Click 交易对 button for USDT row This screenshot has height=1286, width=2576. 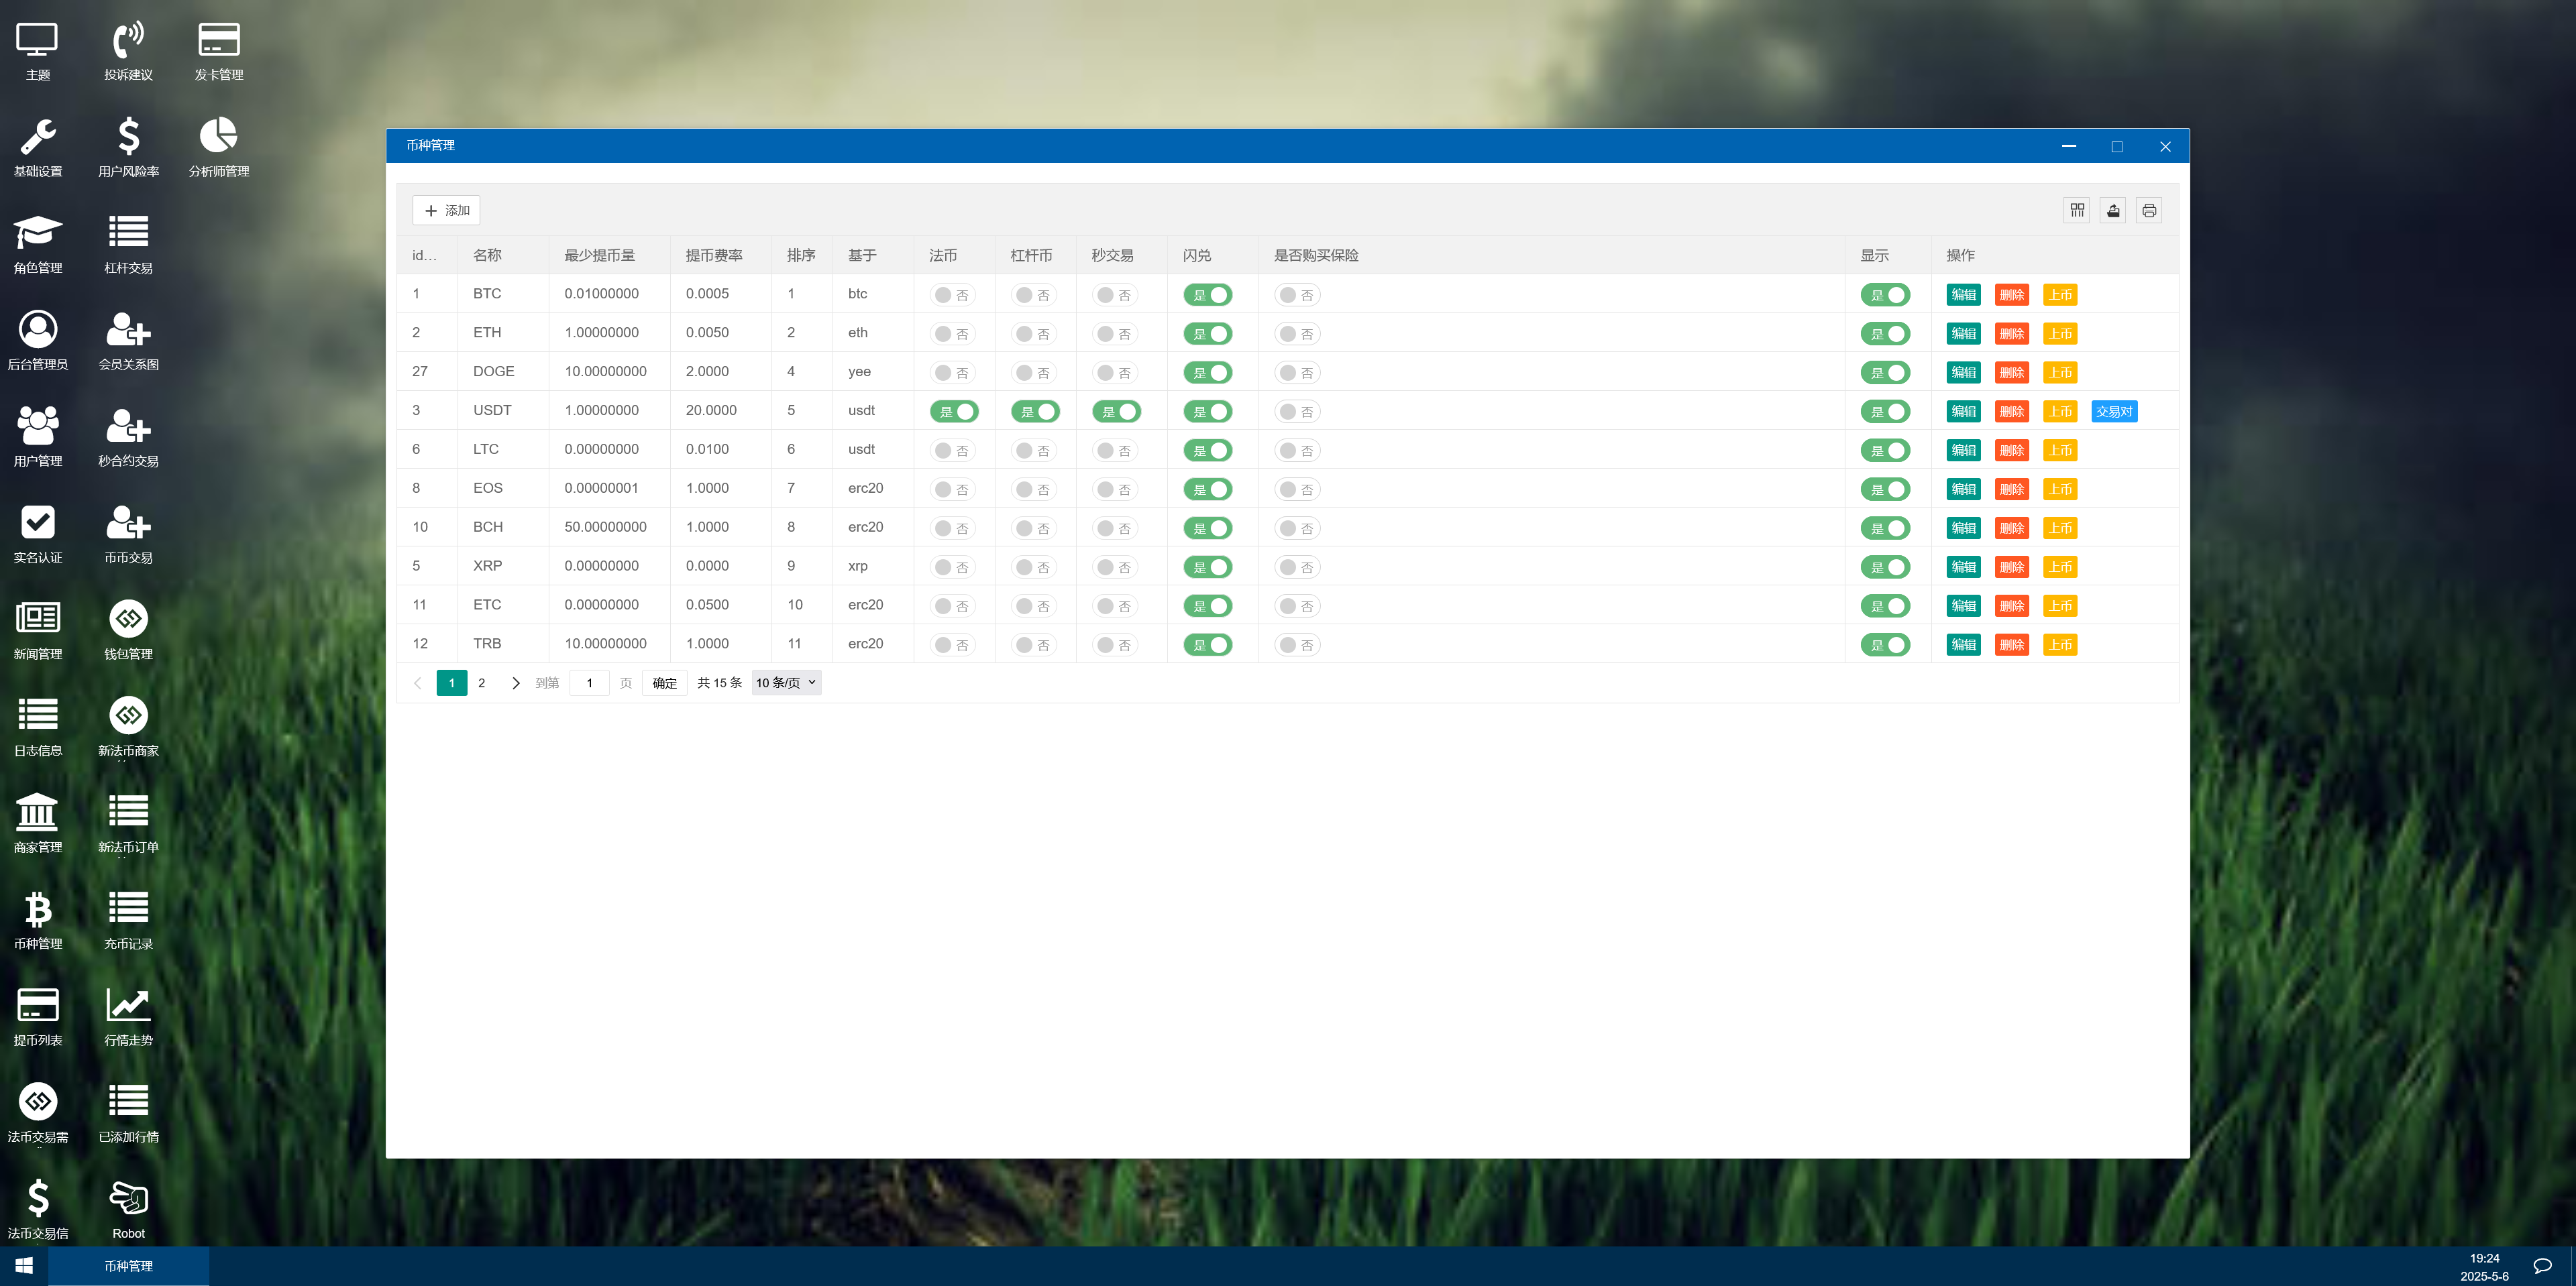(2114, 412)
